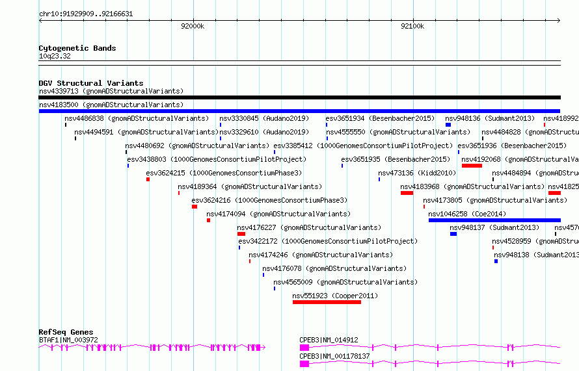Click the small blue nsv948136 marker
Screen dimensions: 579x371
[448, 125]
